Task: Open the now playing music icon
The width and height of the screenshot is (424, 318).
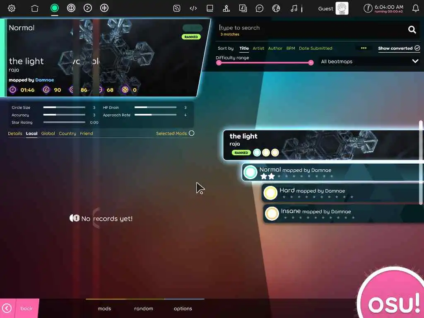Action: pos(294,8)
